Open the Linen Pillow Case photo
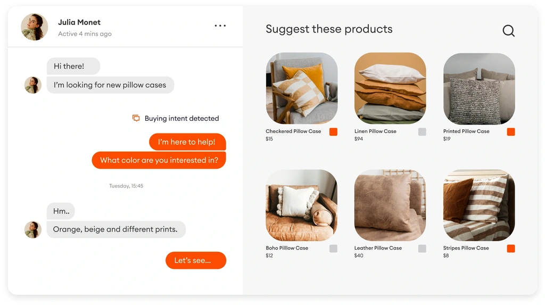The height and width of the screenshot is (305, 545). click(390, 88)
